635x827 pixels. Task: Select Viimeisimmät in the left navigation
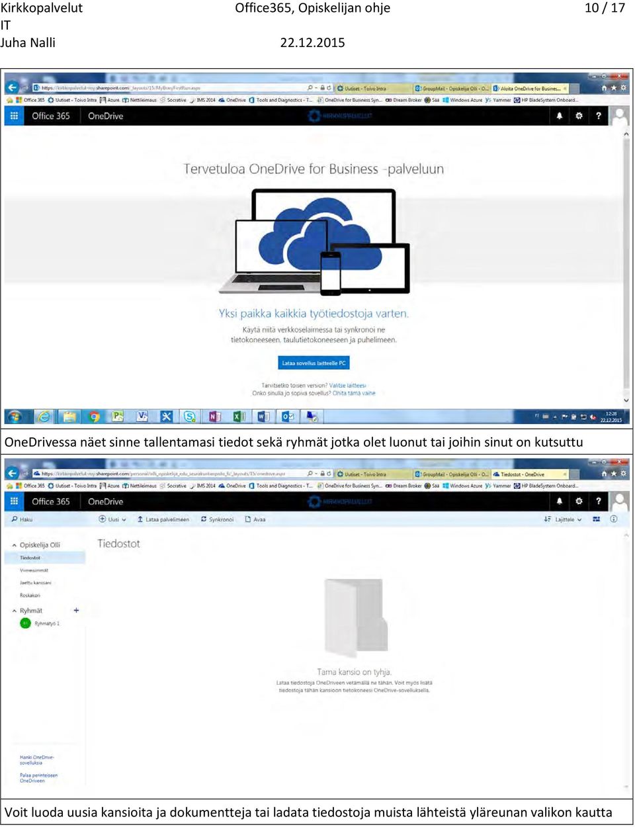coord(34,570)
